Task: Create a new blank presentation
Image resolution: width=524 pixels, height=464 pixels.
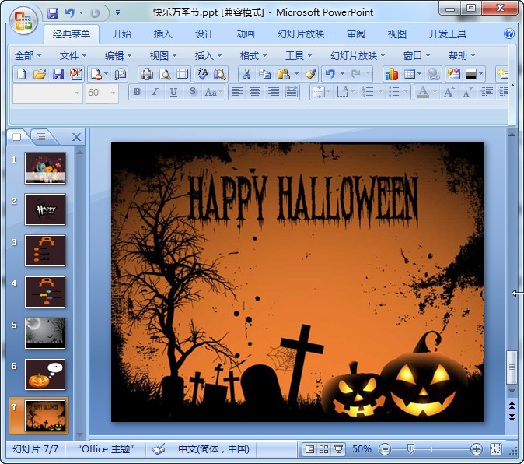Action: [x=22, y=74]
